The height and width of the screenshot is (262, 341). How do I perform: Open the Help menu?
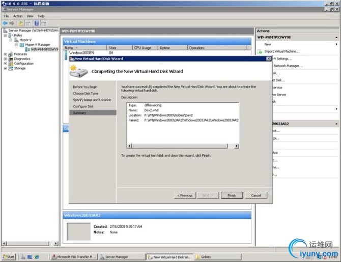pos(41,16)
